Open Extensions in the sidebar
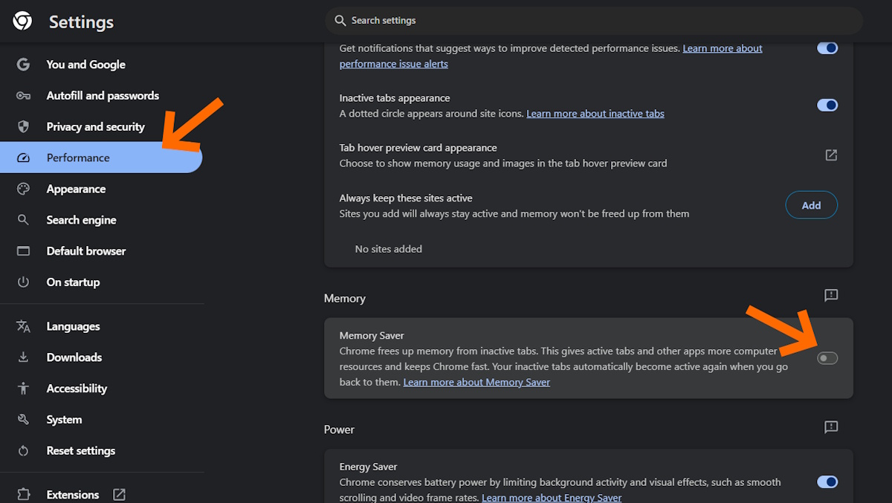This screenshot has height=503, width=892. pyautogui.click(x=73, y=495)
